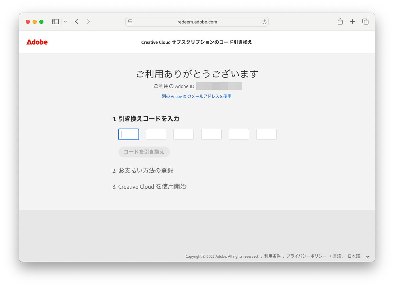Open the page reader icon in address bar
This screenshot has width=394, height=287.
[130, 22]
